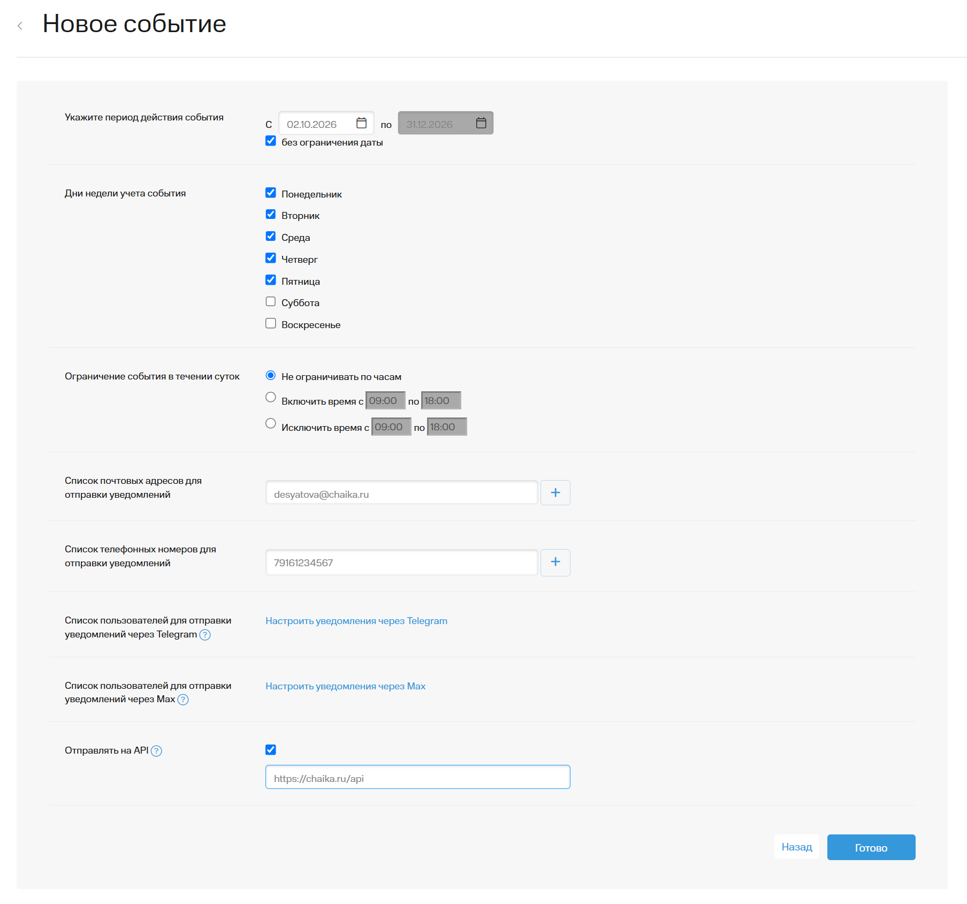
Task: Click the Готово button
Action: [871, 847]
